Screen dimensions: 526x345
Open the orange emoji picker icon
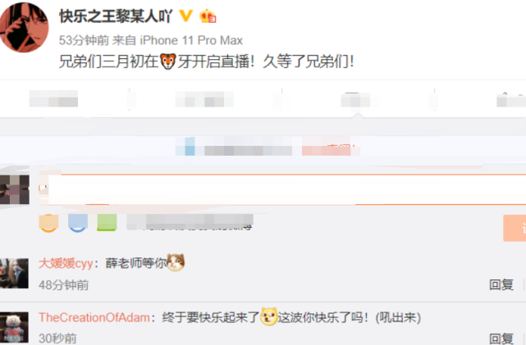pyautogui.click(x=48, y=223)
